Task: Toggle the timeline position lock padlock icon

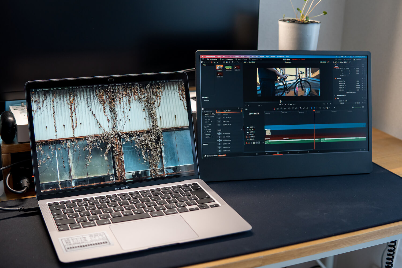Action: coord(307,108)
